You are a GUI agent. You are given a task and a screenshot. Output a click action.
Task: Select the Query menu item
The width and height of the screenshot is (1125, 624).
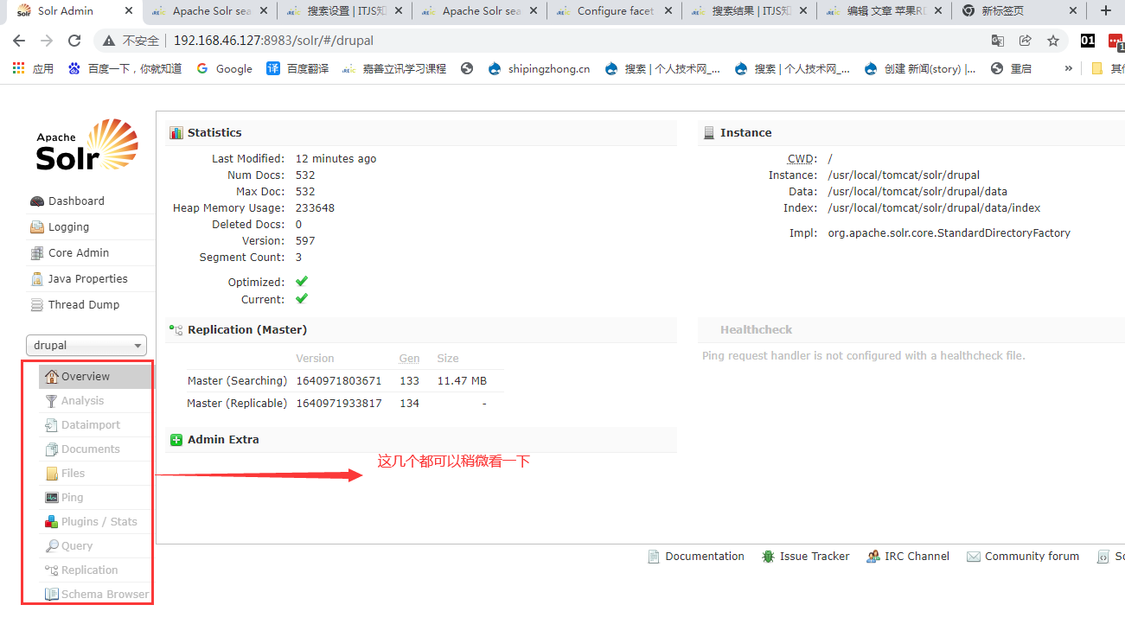96,546
